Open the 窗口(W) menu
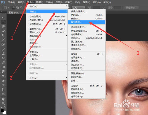The height and width of the screenshot is (115, 148). (x=97, y=2)
